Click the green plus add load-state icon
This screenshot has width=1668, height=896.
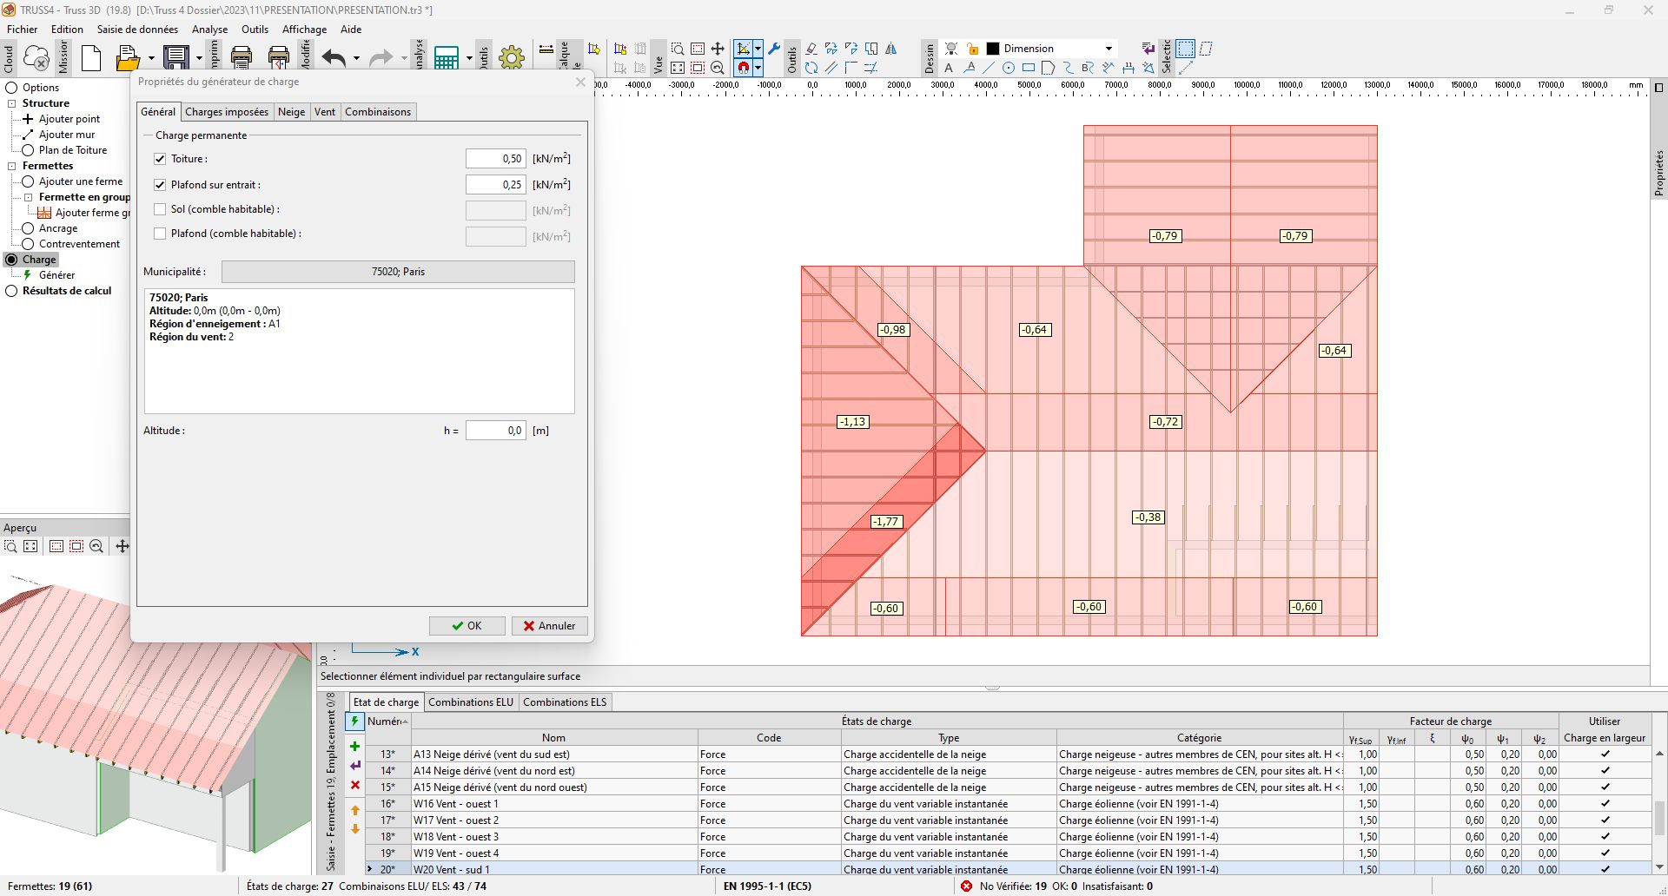pyautogui.click(x=354, y=746)
